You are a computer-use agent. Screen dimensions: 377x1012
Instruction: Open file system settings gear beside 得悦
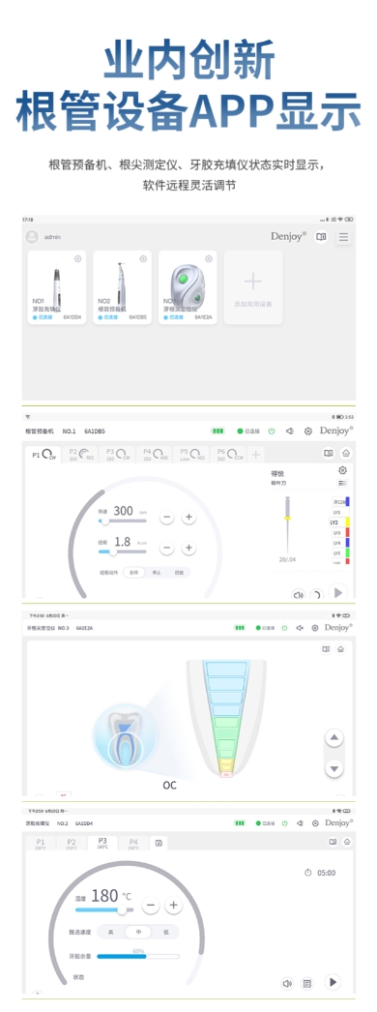click(342, 470)
